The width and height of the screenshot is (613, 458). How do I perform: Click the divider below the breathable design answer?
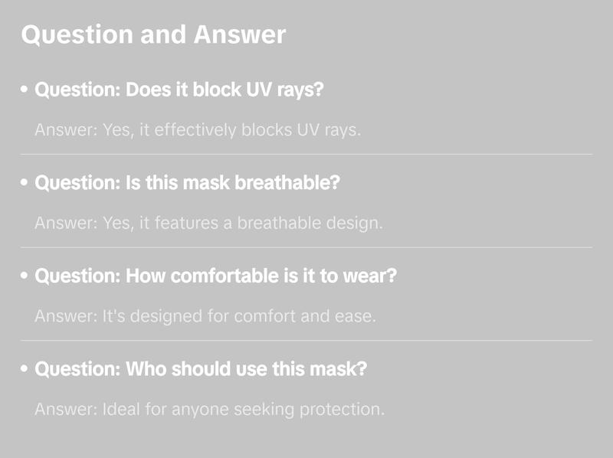pyautogui.click(x=306, y=247)
